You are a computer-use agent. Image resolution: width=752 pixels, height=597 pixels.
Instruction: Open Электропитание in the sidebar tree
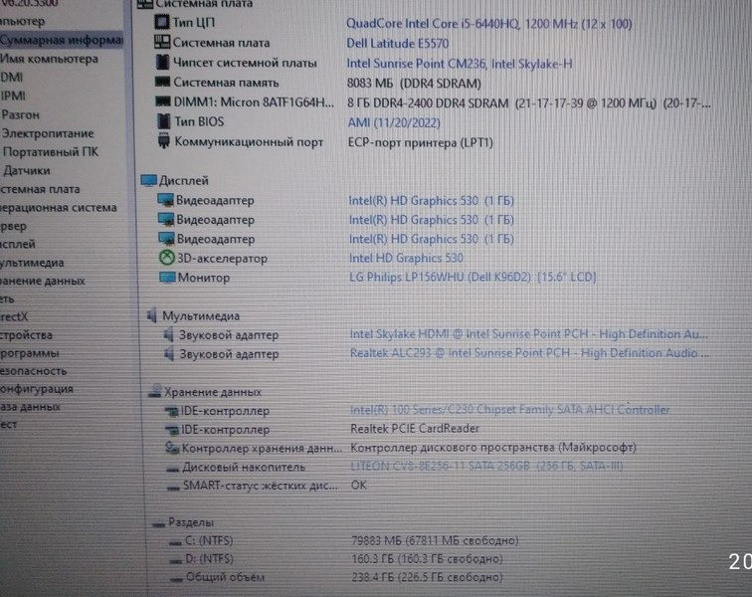tap(48, 133)
